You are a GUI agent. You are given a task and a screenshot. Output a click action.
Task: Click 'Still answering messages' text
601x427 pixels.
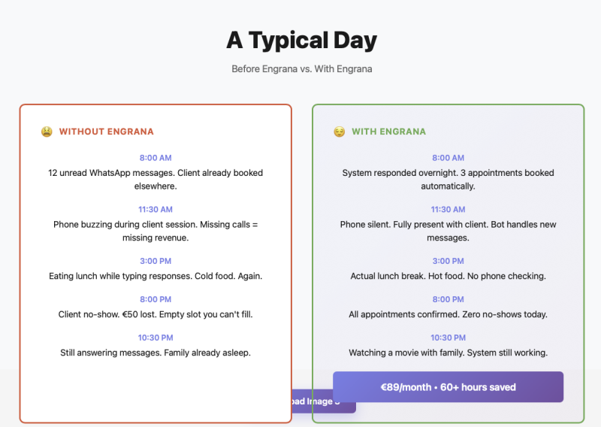(x=156, y=353)
